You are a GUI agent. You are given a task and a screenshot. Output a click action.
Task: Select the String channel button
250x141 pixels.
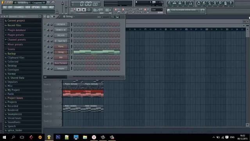(x=61, y=52)
